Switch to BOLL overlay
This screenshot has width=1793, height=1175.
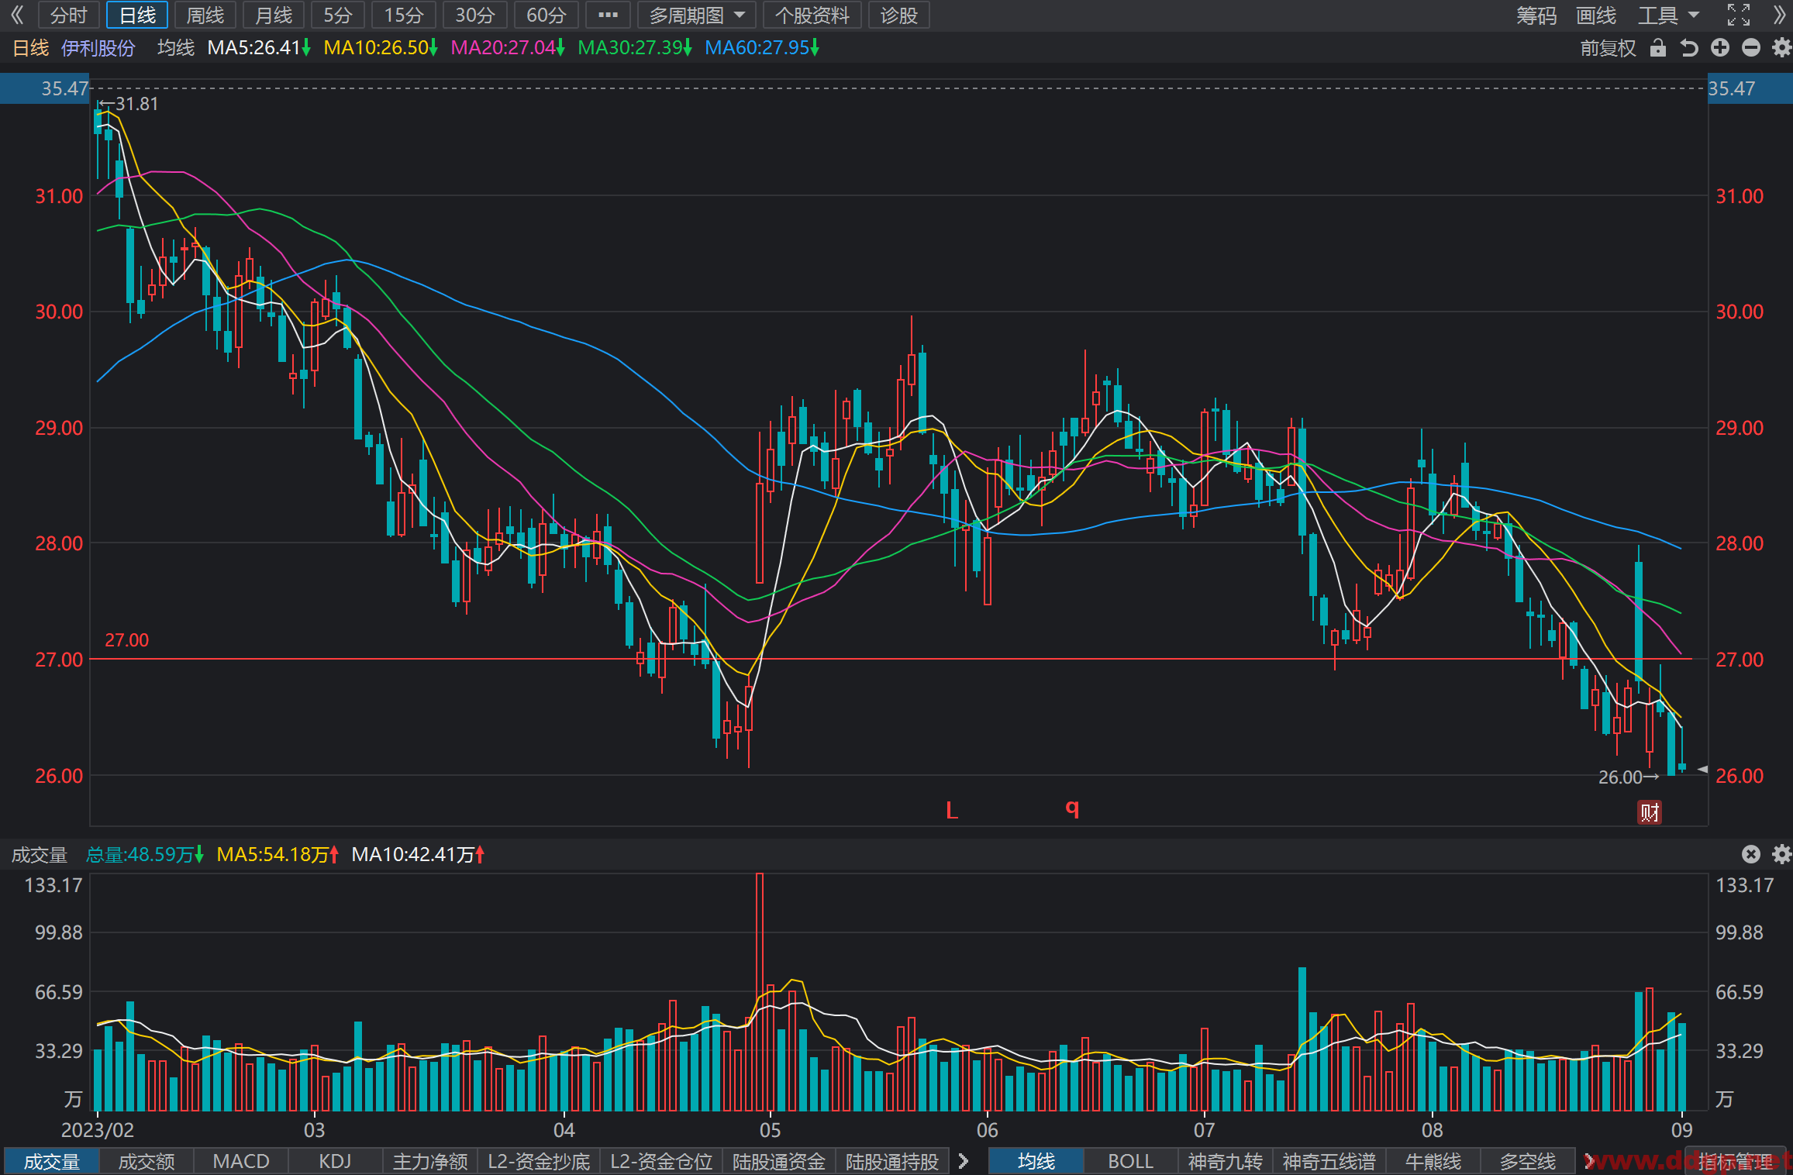point(1131,1161)
